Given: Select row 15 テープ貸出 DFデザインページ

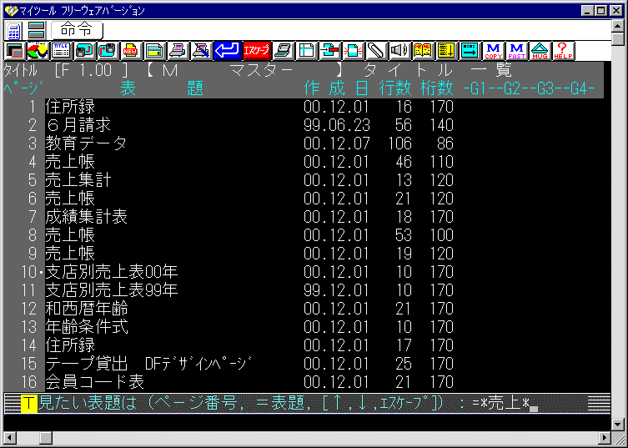Looking at the screenshot, I should pyautogui.click(x=304, y=364).
